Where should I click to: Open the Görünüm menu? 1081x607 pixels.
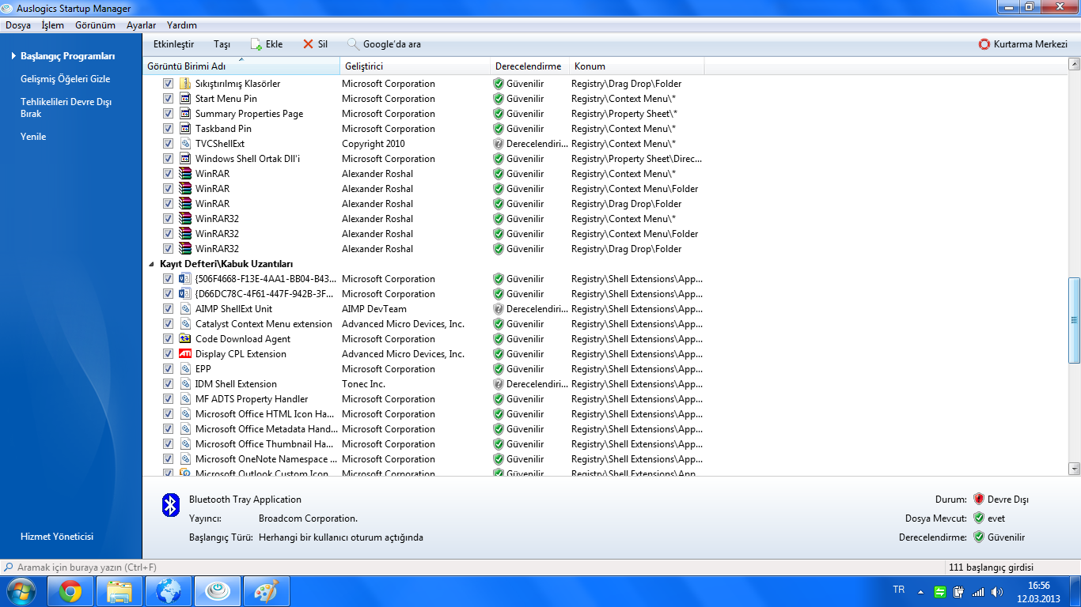point(95,25)
